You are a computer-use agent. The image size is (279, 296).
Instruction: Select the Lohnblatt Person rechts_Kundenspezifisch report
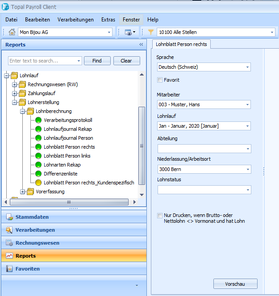pos(88,183)
